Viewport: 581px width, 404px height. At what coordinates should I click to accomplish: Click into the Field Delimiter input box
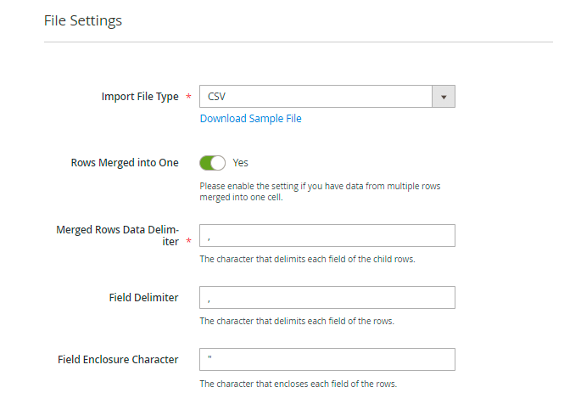tap(327, 298)
